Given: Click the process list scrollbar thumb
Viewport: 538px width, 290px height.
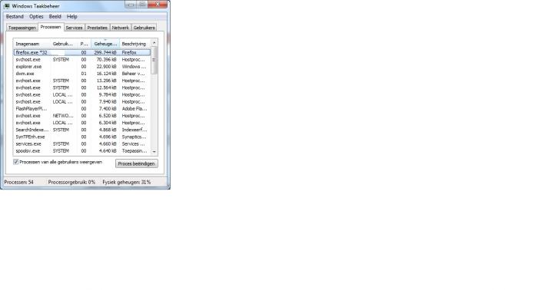Looking at the screenshot, I should (154, 61).
